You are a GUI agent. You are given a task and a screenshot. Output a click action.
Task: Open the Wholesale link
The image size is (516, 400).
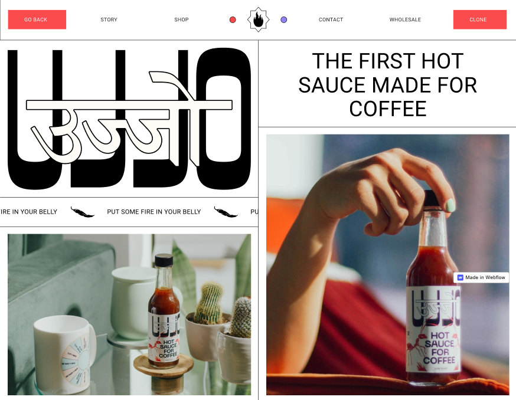pos(405,19)
